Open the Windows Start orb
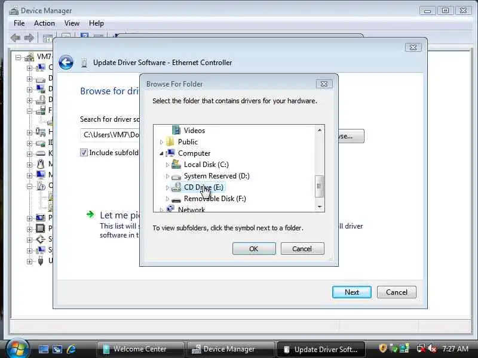The width and height of the screenshot is (478, 358). coord(17,348)
